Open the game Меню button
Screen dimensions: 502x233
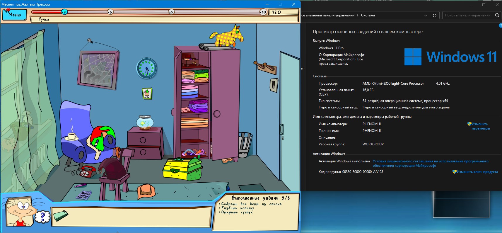14,15
